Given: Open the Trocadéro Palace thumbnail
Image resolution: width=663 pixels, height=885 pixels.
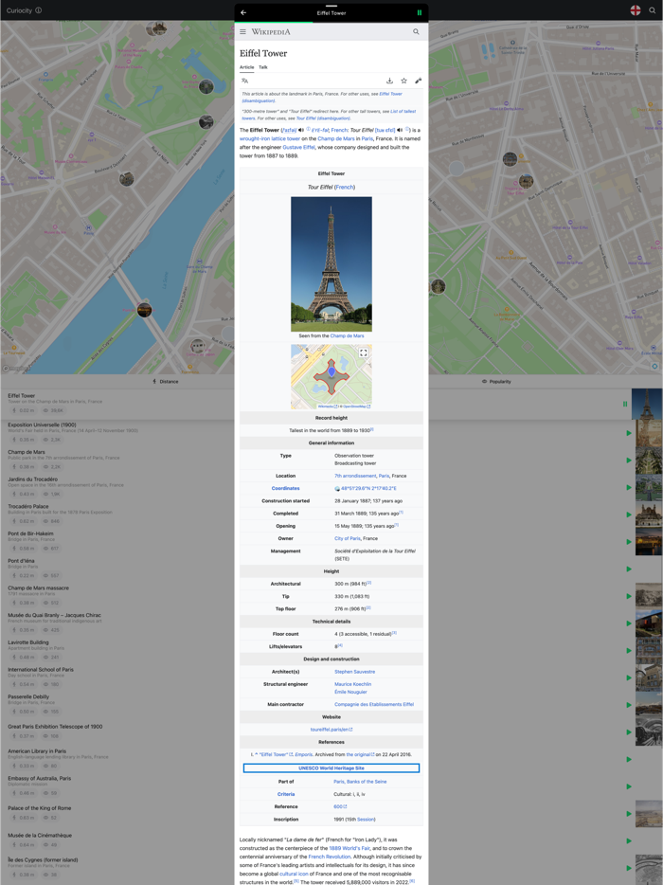Looking at the screenshot, I should click(649, 515).
